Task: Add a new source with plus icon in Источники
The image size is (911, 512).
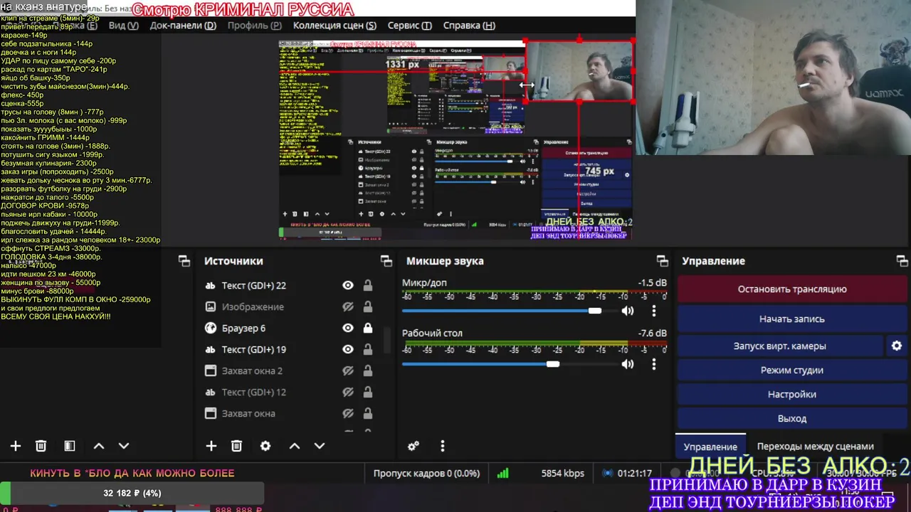Action: (x=211, y=446)
